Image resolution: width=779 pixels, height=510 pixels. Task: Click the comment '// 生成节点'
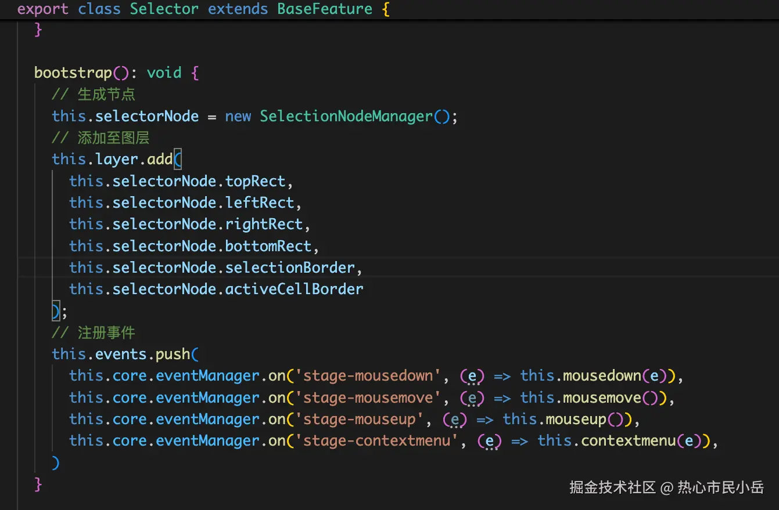coord(94,95)
